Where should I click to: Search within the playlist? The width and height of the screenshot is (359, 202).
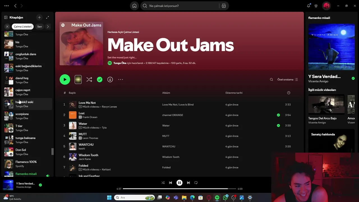point(271,79)
